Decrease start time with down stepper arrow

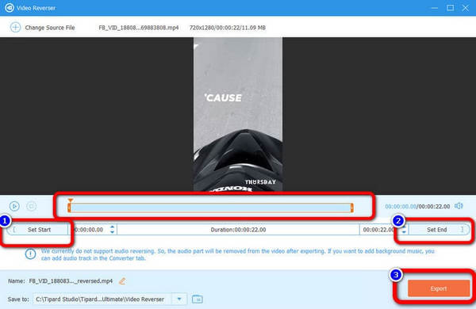point(113,232)
